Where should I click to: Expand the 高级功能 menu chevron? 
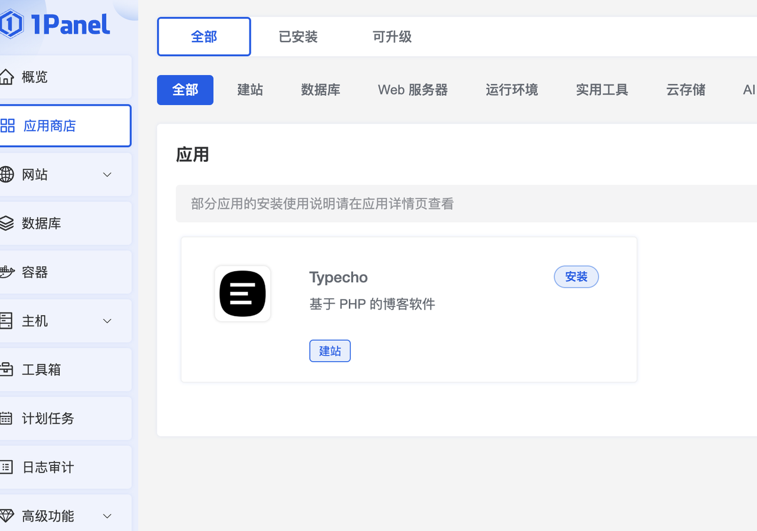click(x=107, y=516)
